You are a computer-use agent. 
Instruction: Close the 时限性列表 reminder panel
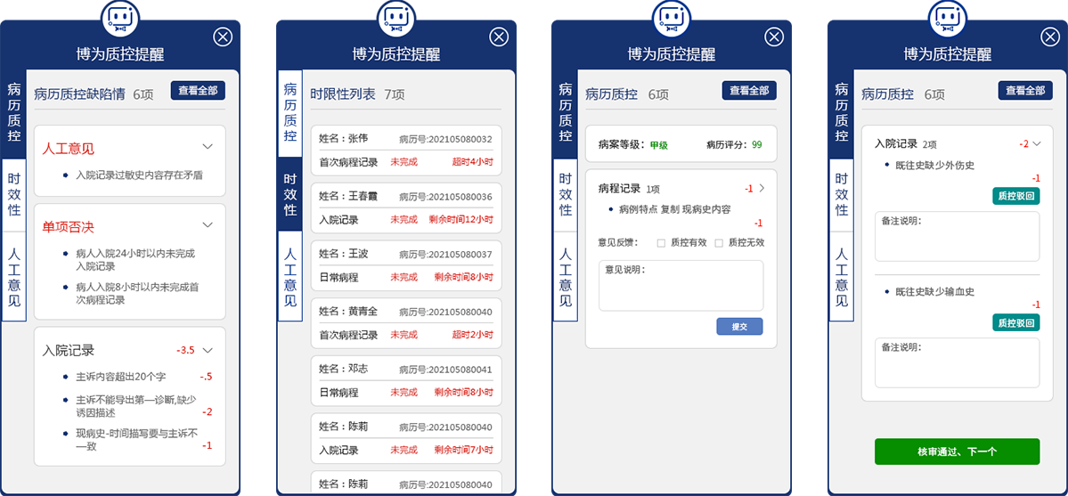click(x=499, y=37)
